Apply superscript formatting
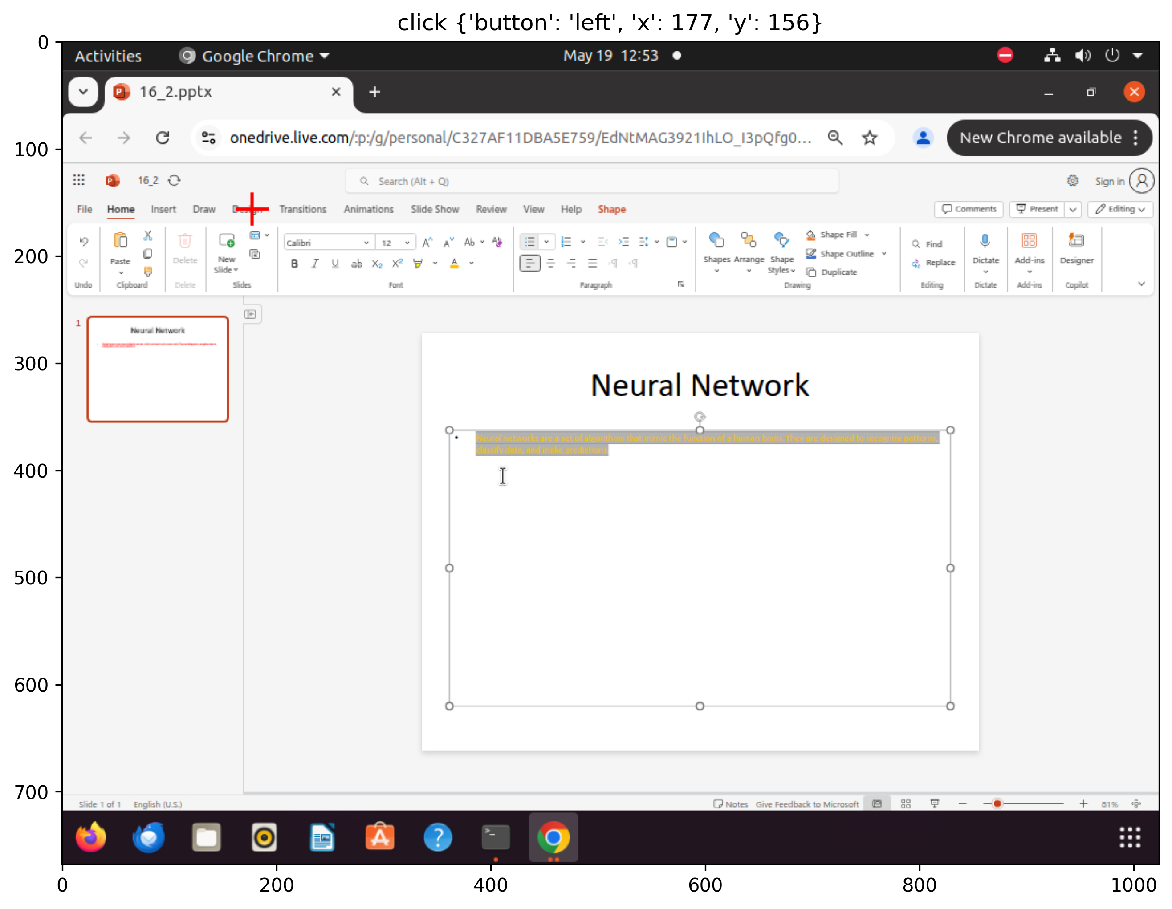The width and height of the screenshot is (1172, 909). coord(397,264)
